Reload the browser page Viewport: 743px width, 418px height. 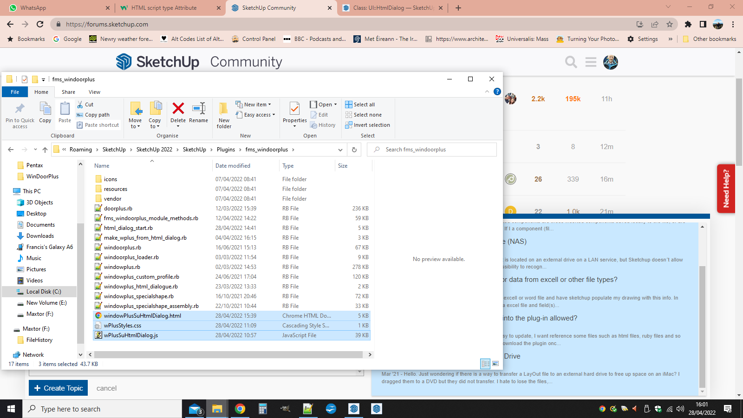tap(40, 24)
